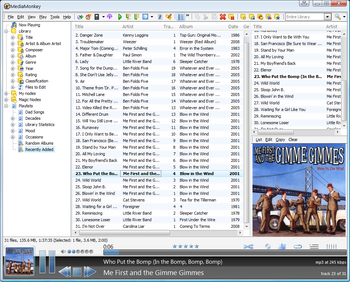Click the Entire Library search field
Image resolution: width=350 pixels, height=282 pixels.
tap(305, 17)
